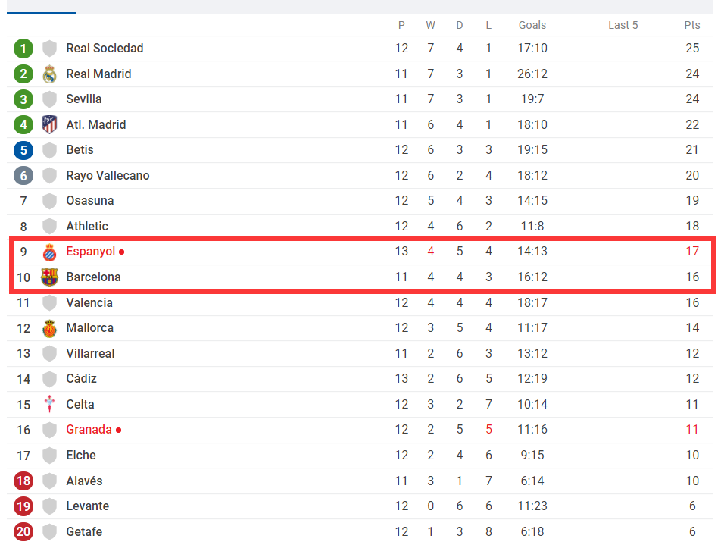Click the blue position 5 badge

click(x=23, y=151)
